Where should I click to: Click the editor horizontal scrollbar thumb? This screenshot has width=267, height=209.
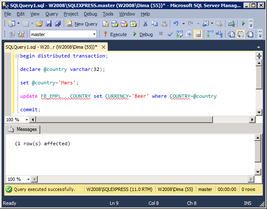124,120
